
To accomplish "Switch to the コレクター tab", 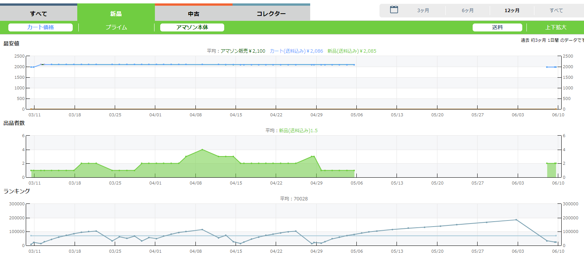I will click(271, 14).
